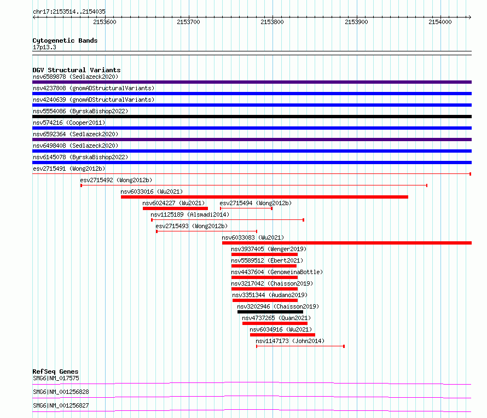Select variant label esv2715494 (Wong2012b)
Screen dimensions: 487x418
coord(256,203)
